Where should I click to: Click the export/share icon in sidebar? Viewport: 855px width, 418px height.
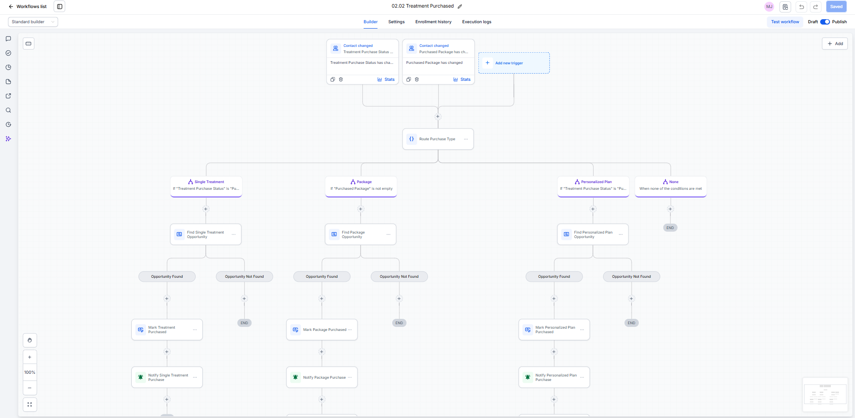tap(8, 96)
